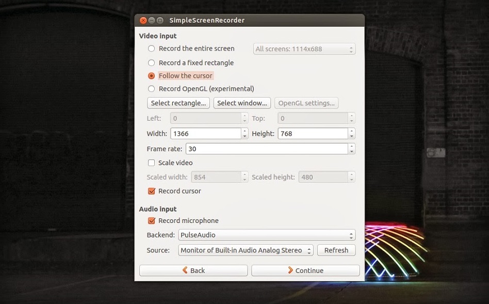Viewport: 489px width, 304px height.
Task: Choose the Follow the cursor radio button
Action: (151, 76)
